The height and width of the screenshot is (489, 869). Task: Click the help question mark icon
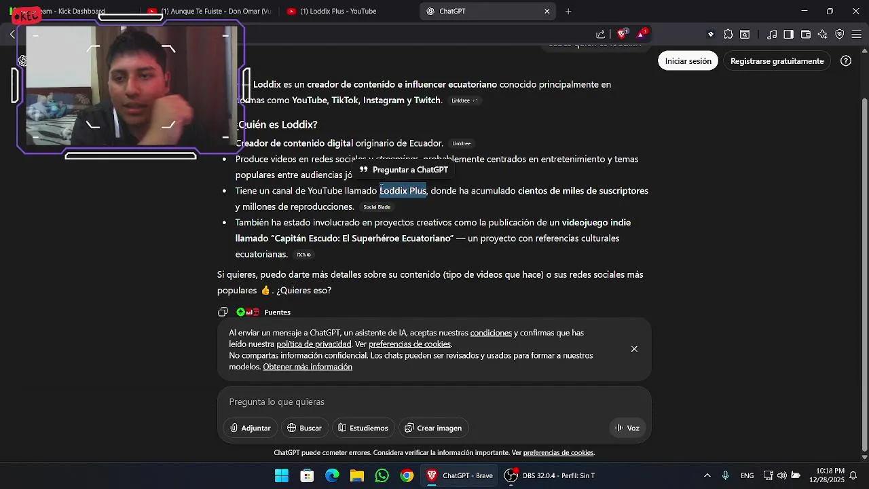click(x=846, y=61)
